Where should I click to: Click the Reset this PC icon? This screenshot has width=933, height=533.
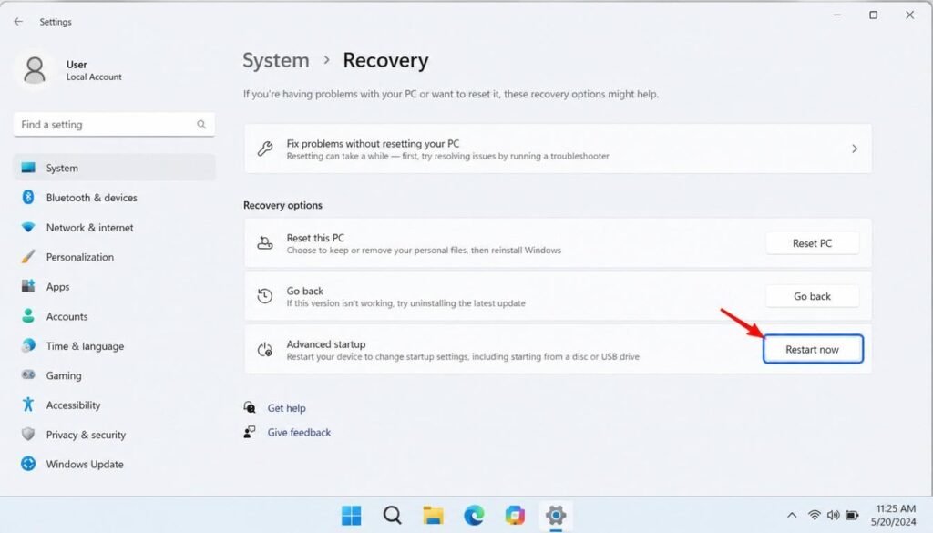click(x=265, y=242)
